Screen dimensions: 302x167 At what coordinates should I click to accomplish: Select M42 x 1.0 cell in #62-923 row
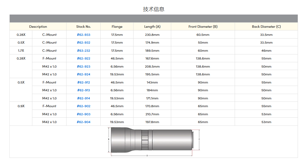click(x=49, y=67)
